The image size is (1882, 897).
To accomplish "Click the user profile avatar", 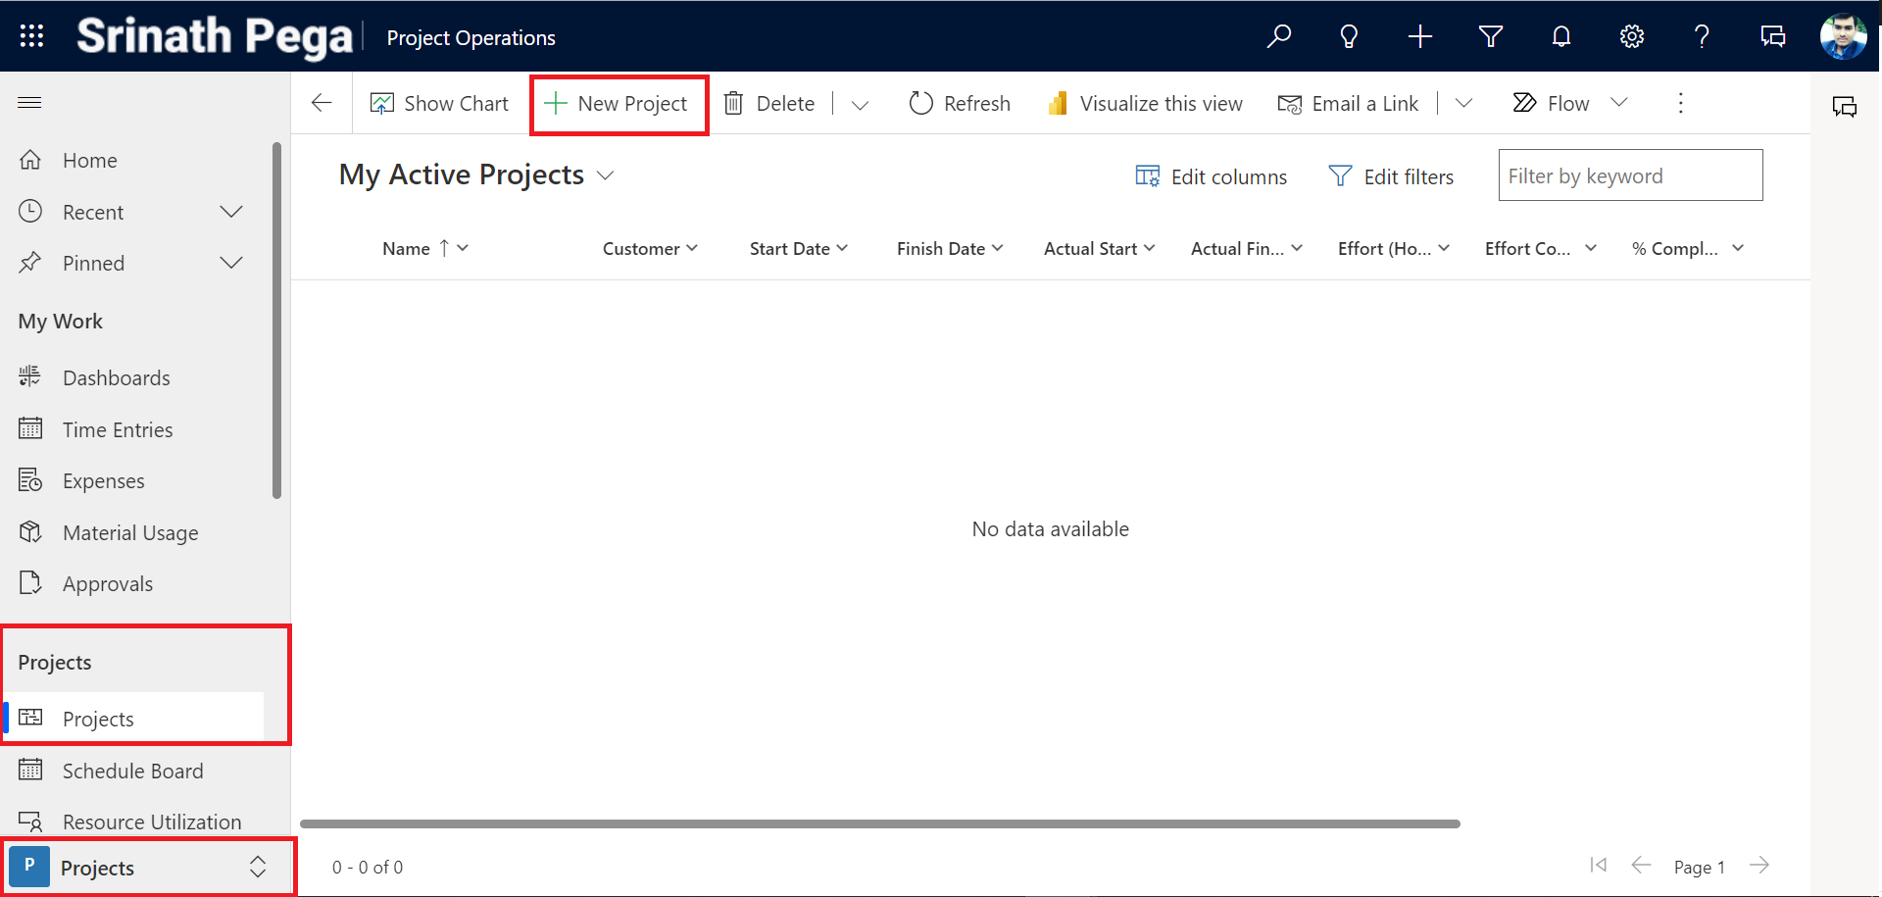I will 1842,36.
